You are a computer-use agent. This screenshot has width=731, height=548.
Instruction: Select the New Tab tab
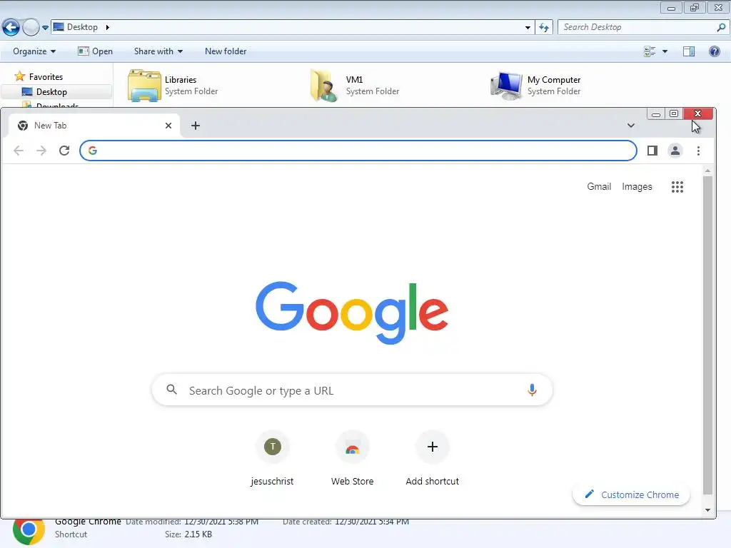click(x=95, y=126)
